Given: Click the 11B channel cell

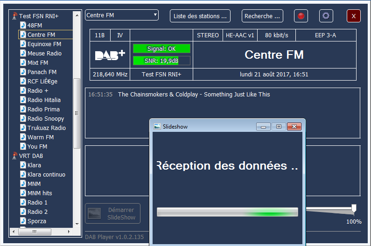Looking at the screenshot, I should click(x=99, y=35).
